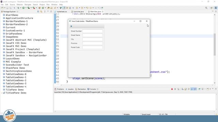Click Link with Editor in Package Explorer
The width and height of the screenshot is (218, 122).
pos(41,12)
